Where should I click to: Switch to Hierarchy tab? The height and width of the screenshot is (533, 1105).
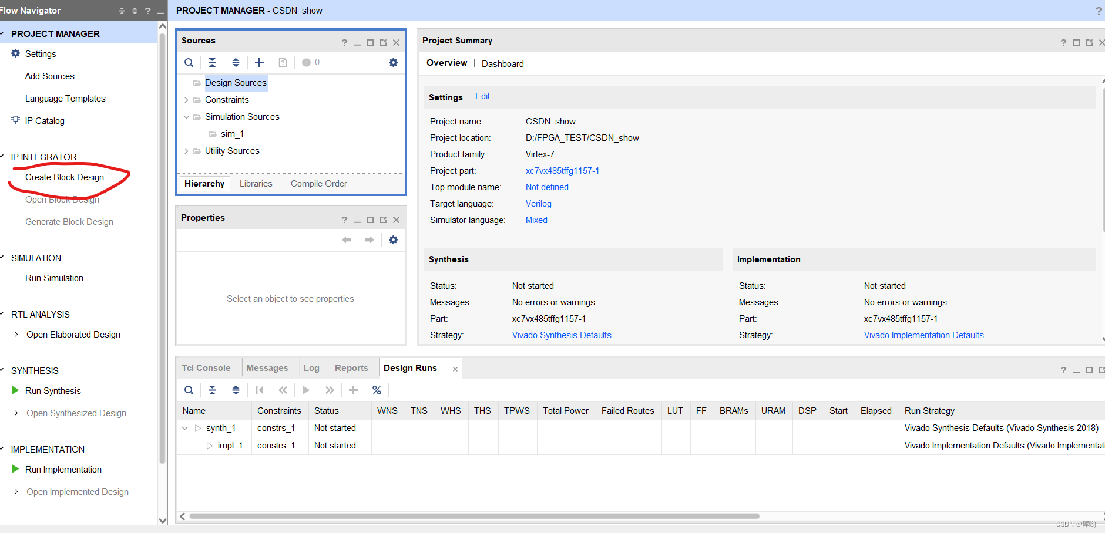pos(204,184)
